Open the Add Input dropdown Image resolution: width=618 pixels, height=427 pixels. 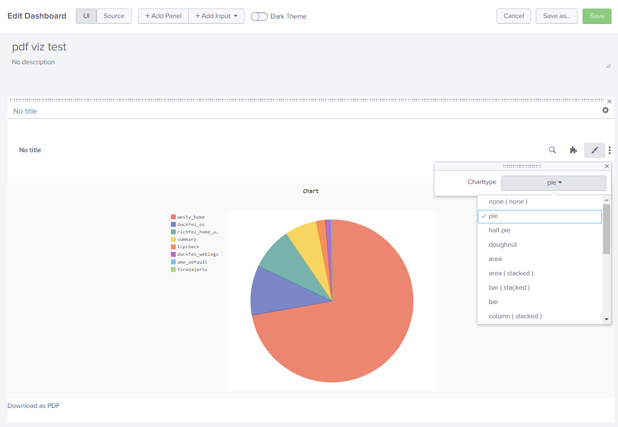[216, 16]
